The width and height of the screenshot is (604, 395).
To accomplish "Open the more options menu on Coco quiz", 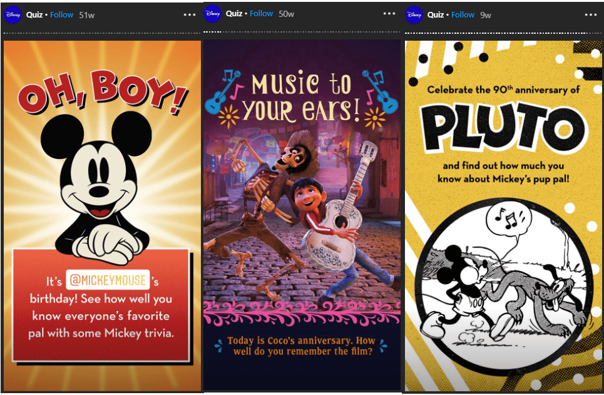I will point(389,14).
